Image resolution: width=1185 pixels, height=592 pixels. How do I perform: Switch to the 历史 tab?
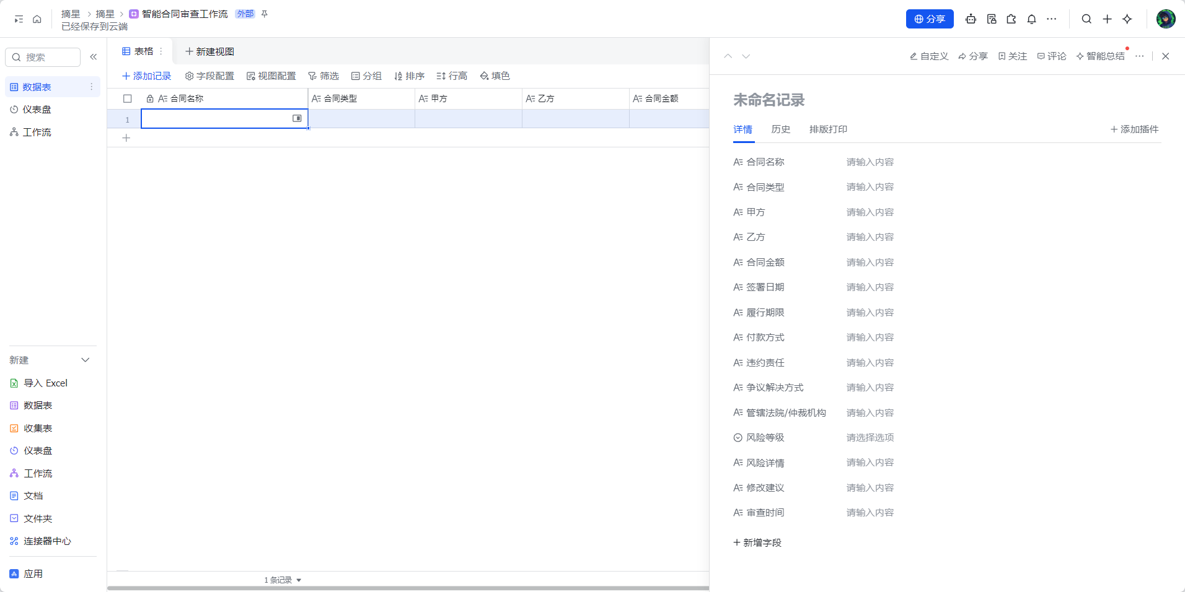pyautogui.click(x=780, y=129)
